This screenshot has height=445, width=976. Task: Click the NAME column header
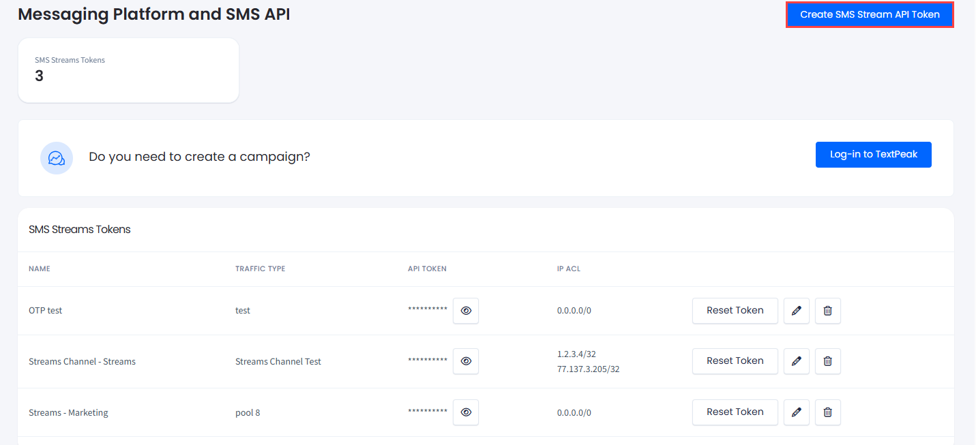coord(40,268)
